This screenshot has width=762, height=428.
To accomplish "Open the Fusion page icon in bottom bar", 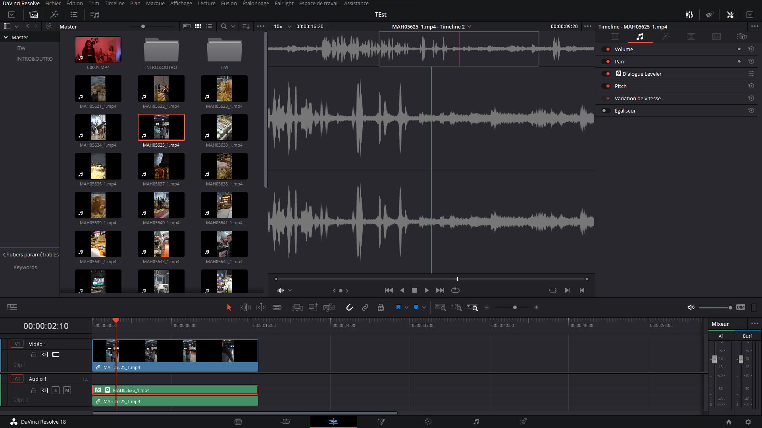I will (x=381, y=422).
